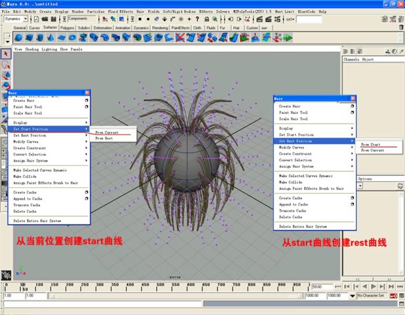This screenshot has width=405, height=315.
Task: Toggle the round dot selection mask
Action: [x=148, y=19]
